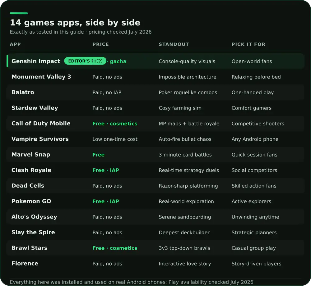Click 'Casual group play' cell
This screenshot has width=311, height=286.
pos(254,248)
